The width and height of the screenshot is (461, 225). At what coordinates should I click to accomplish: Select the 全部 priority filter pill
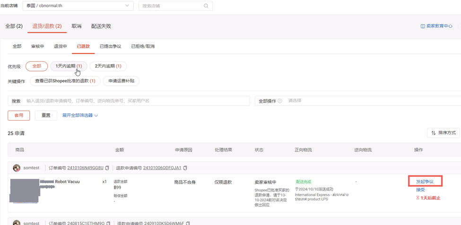coord(37,67)
